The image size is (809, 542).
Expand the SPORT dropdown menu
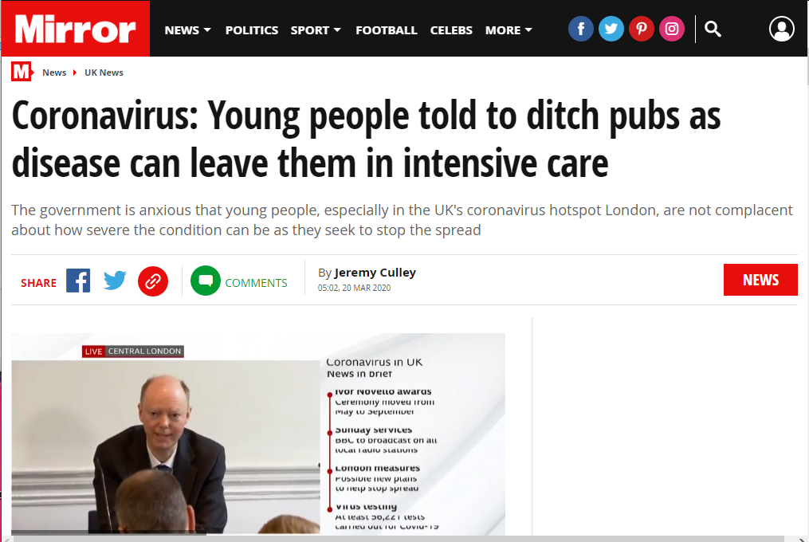(x=316, y=30)
